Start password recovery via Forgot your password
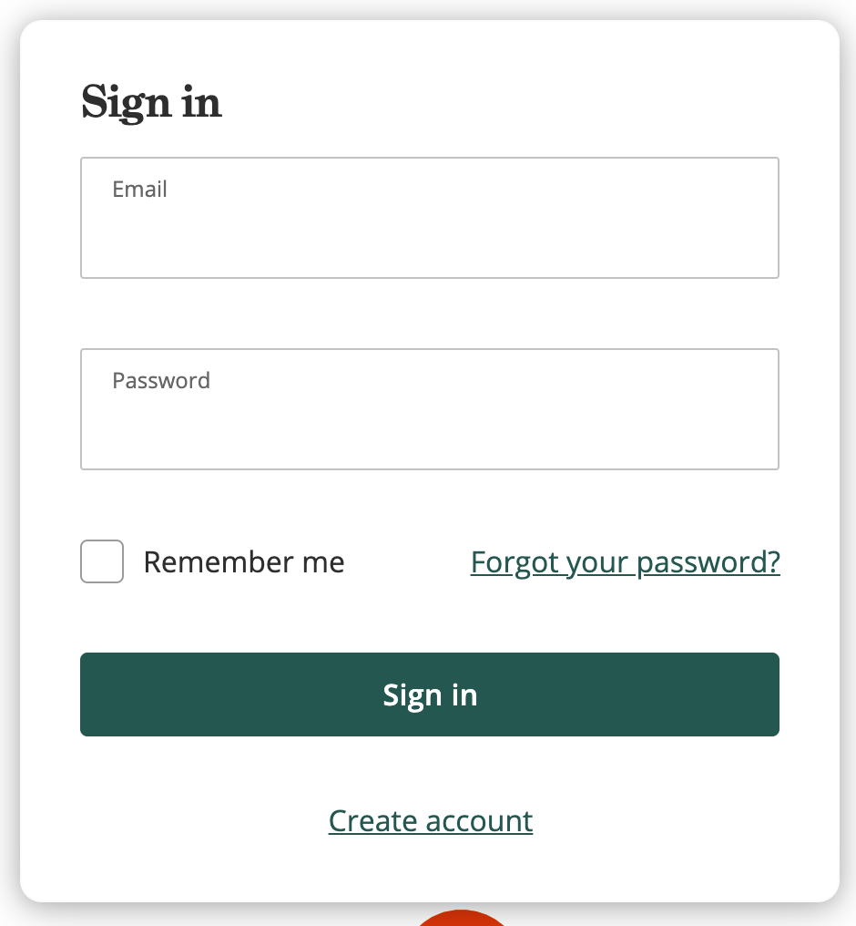 point(625,562)
